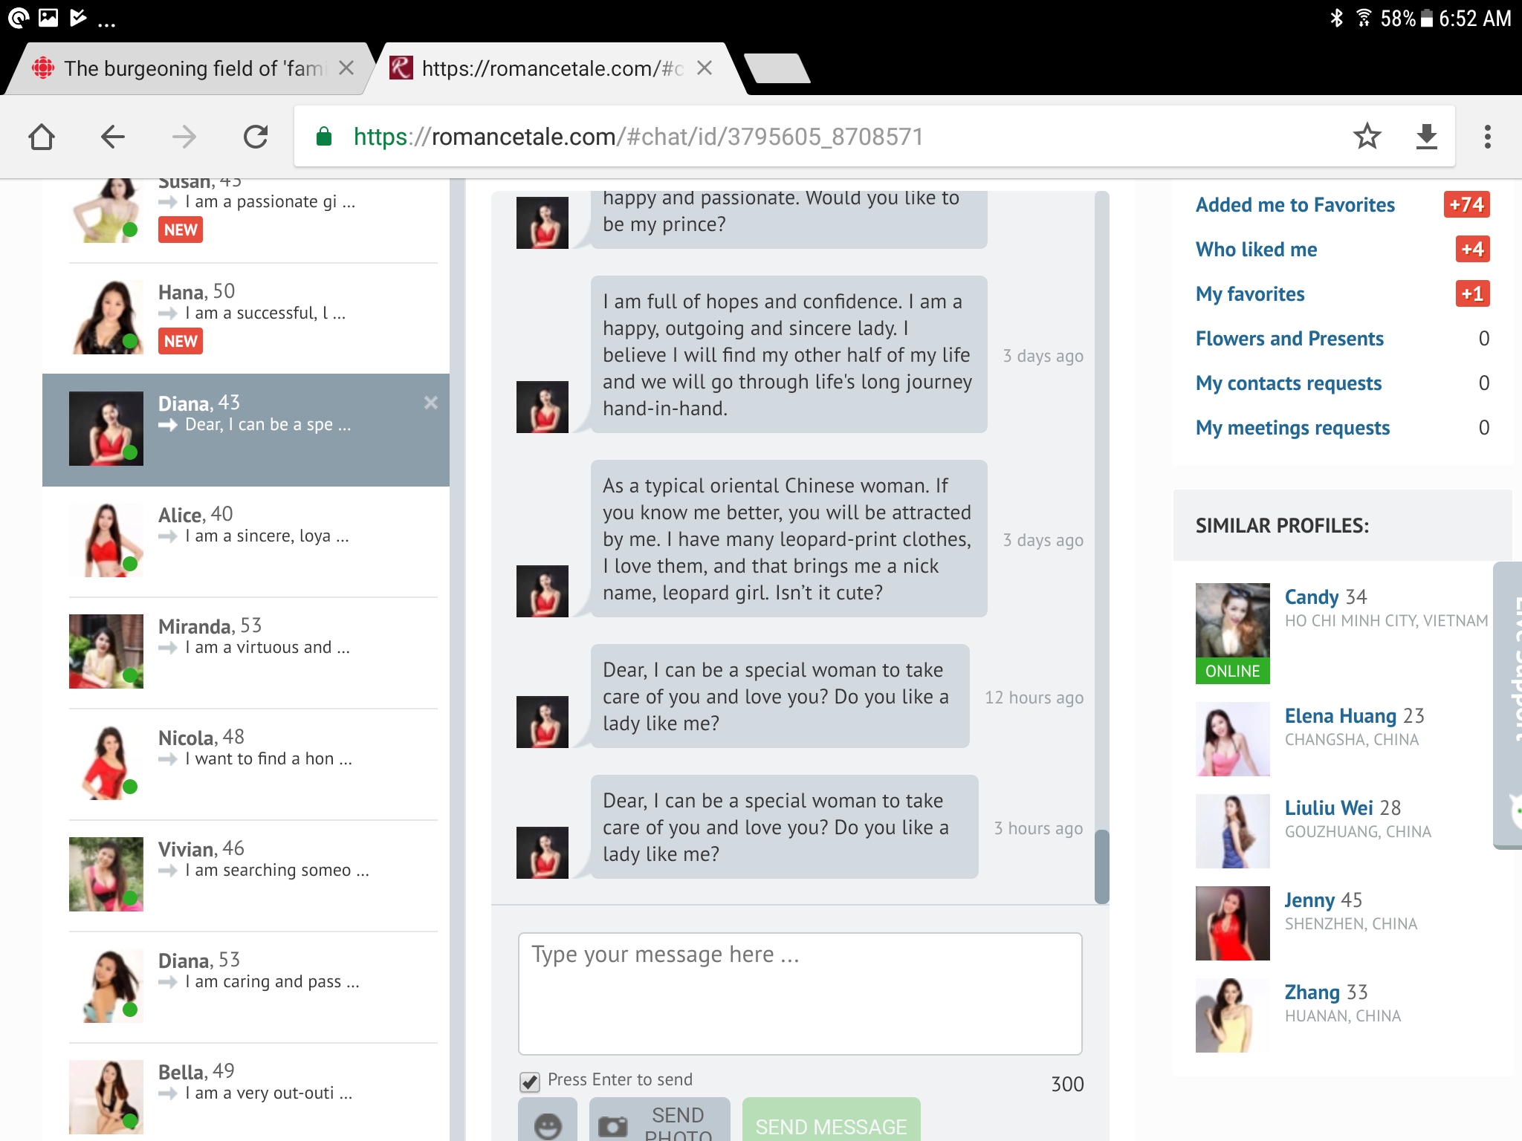Click Susan's NEW badge
Image resolution: width=1522 pixels, height=1141 pixels.
click(x=181, y=230)
